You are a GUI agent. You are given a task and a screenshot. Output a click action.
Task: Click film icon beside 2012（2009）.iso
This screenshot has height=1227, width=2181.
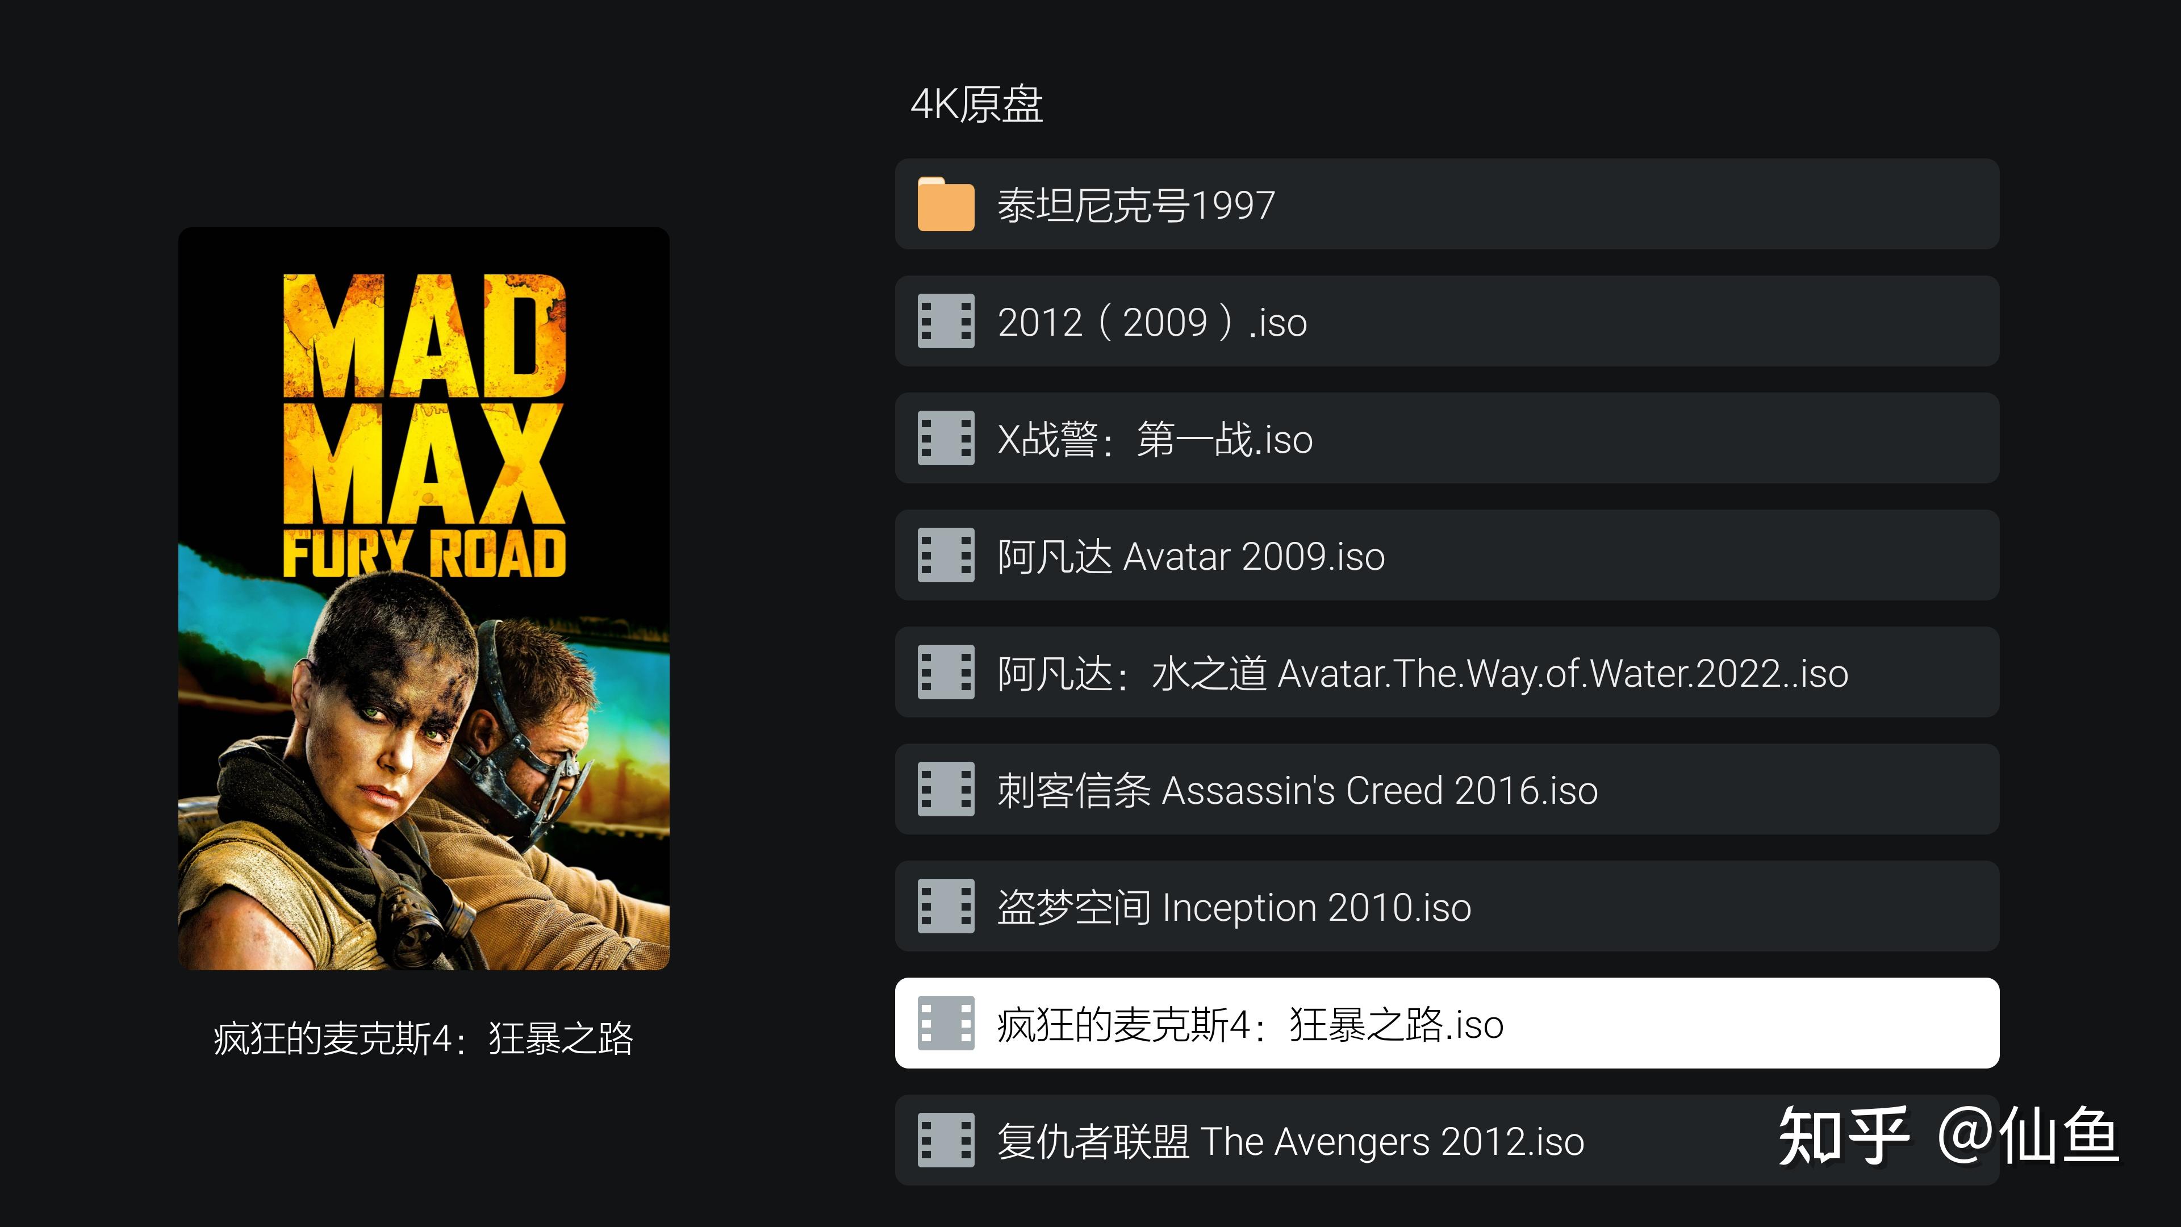pos(946,321)
